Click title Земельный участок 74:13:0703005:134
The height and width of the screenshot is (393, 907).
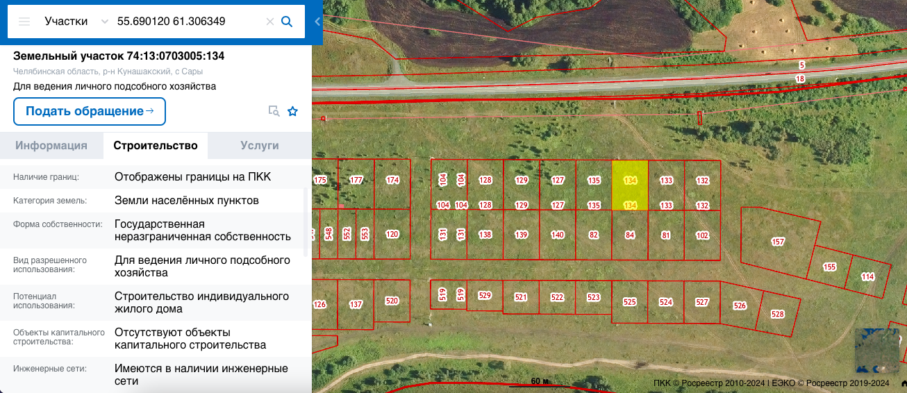click(x=119, y=56)
